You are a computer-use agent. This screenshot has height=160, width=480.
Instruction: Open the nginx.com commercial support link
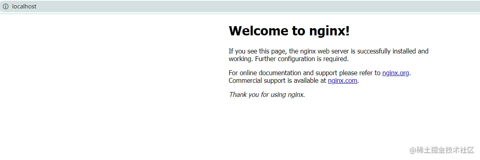point(343,81)
